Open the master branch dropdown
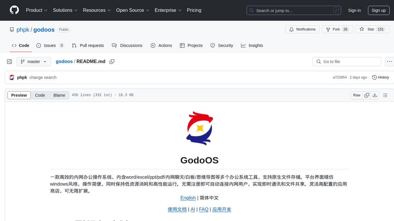 [34, 62]
